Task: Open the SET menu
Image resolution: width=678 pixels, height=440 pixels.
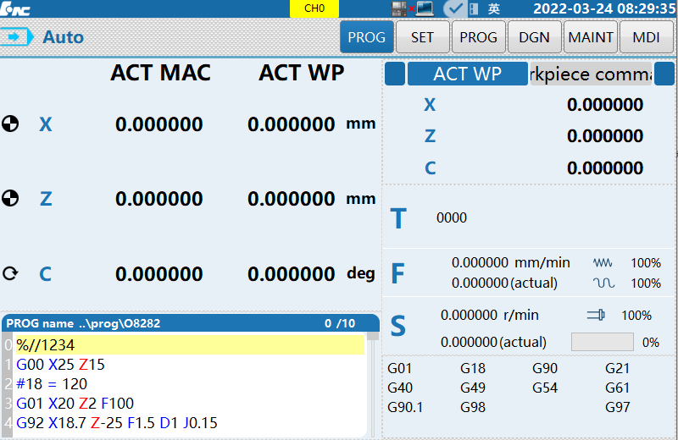Action: pyautogui.click(x=422, y=37)
